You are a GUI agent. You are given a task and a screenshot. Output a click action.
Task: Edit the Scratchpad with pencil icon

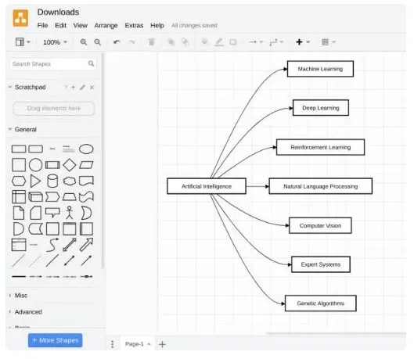point(83,88)
